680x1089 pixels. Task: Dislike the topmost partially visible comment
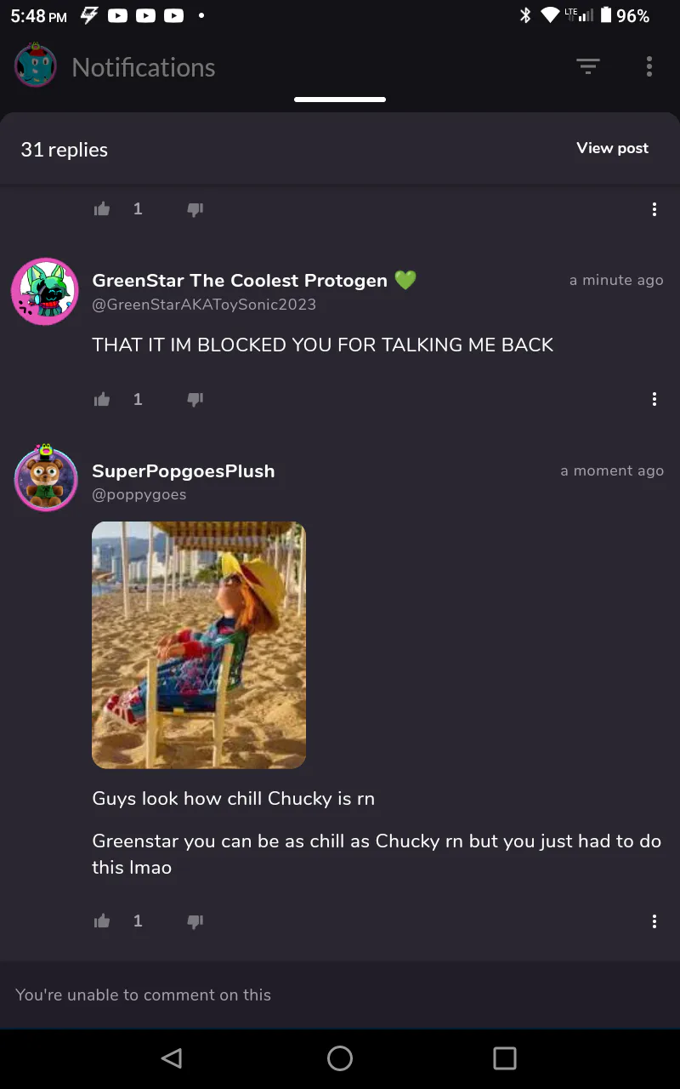[195, 209]
